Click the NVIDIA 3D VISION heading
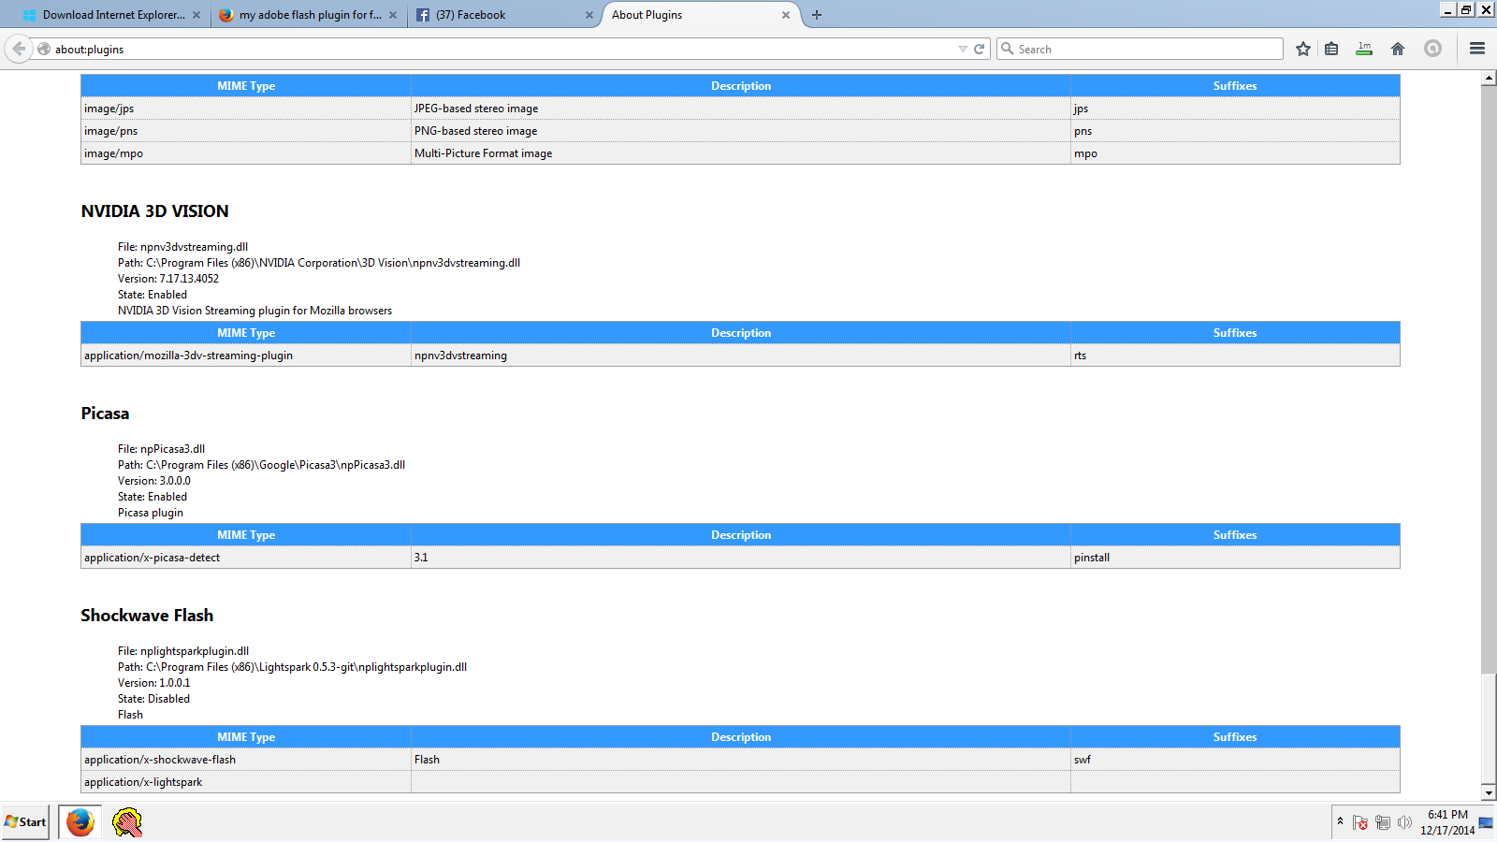Image resolution: width=1497 pixels, height=842 pixels. coord(154,211)
